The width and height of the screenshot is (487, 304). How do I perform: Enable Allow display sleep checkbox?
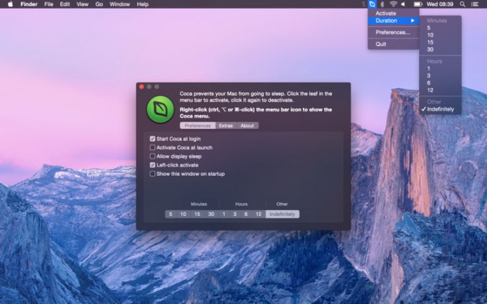(153, 156)
